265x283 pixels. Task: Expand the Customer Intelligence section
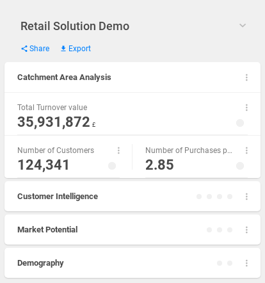[58, 197]
